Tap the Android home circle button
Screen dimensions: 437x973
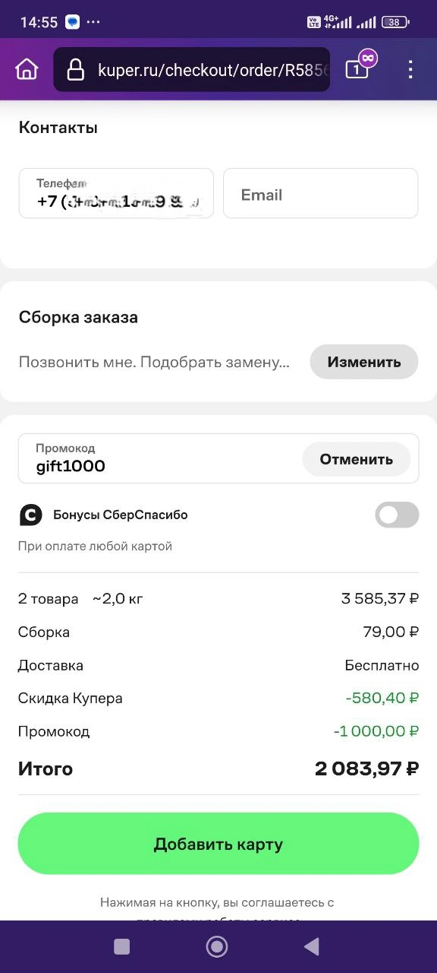[217, 946]
